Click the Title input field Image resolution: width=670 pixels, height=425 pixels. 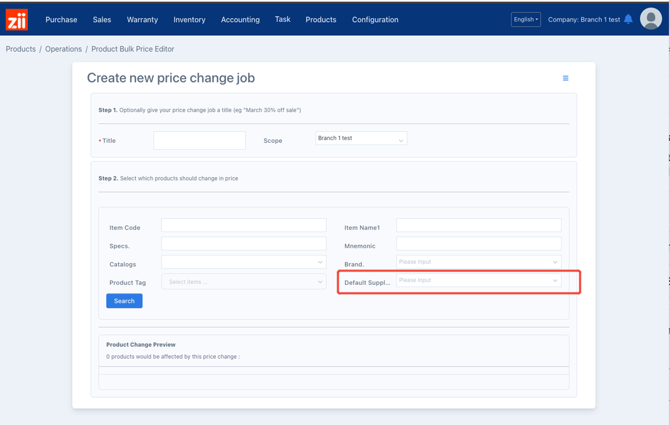[x=199, y=141]
